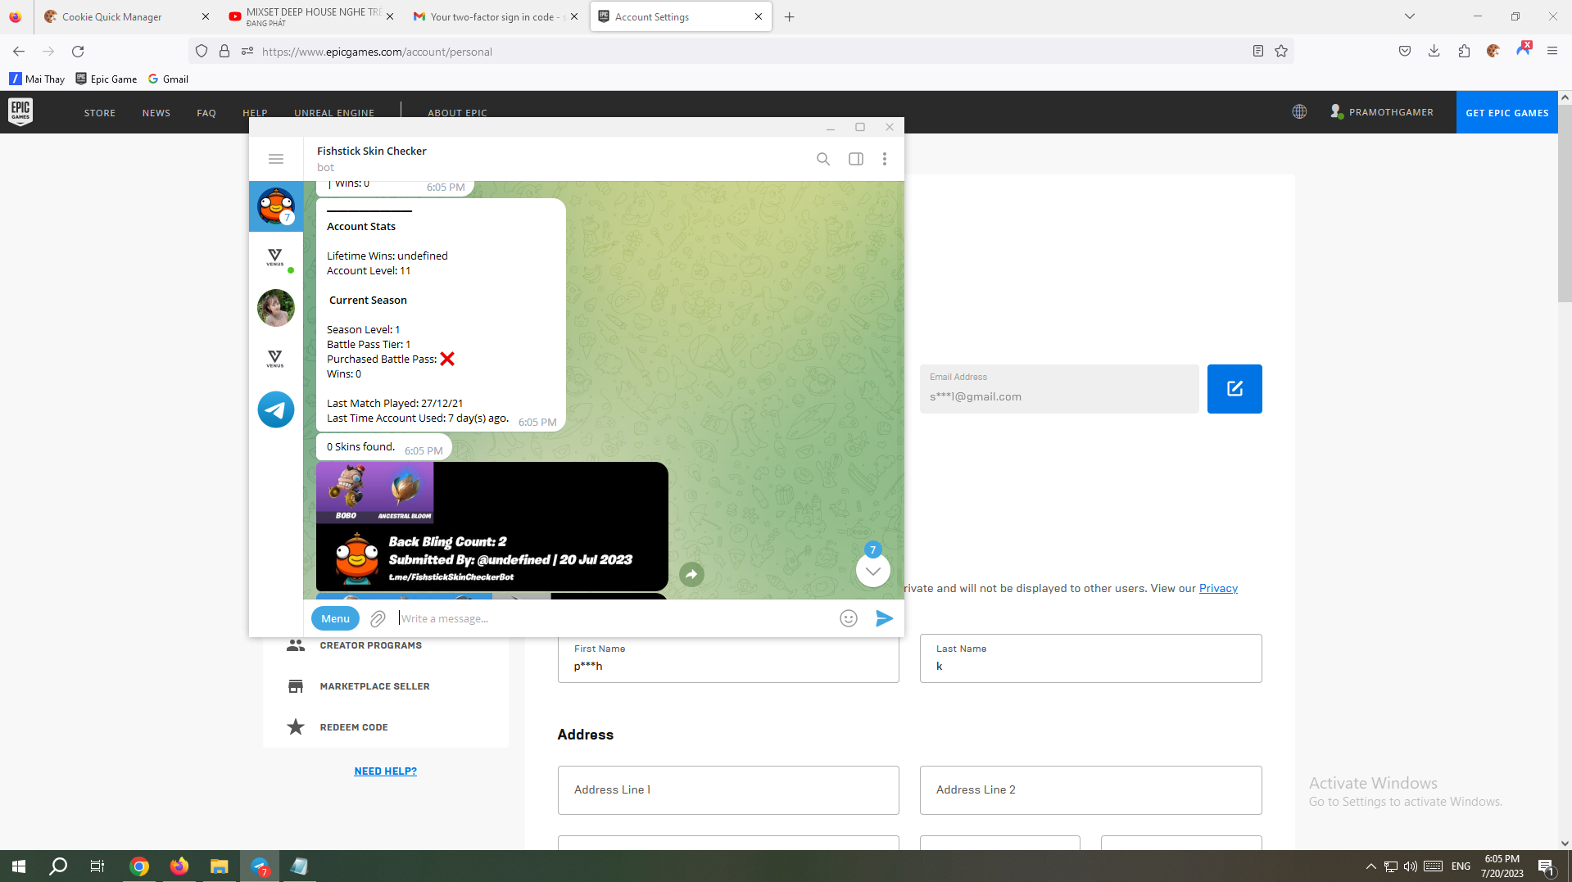Open Telegram official chat avatar
This screenshot has height=882, width=1572.
pos(276,409)
